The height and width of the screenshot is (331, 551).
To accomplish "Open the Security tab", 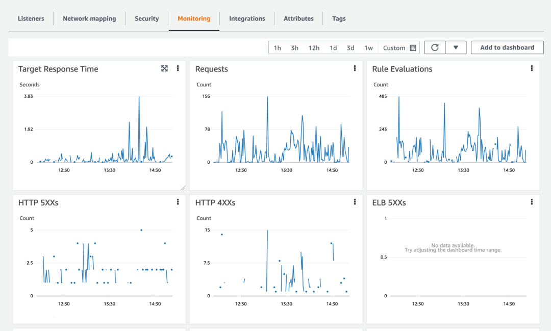I will tap(146, 18).
